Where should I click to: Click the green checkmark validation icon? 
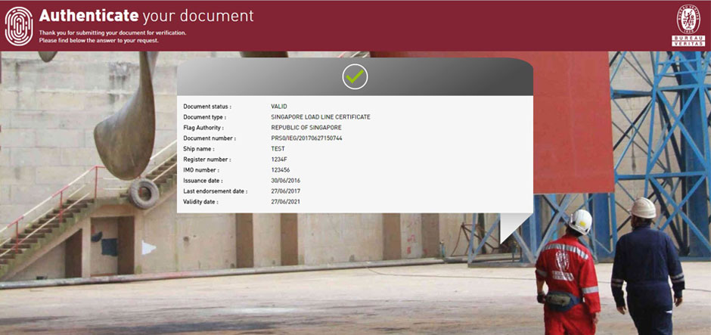click(355, 76)
